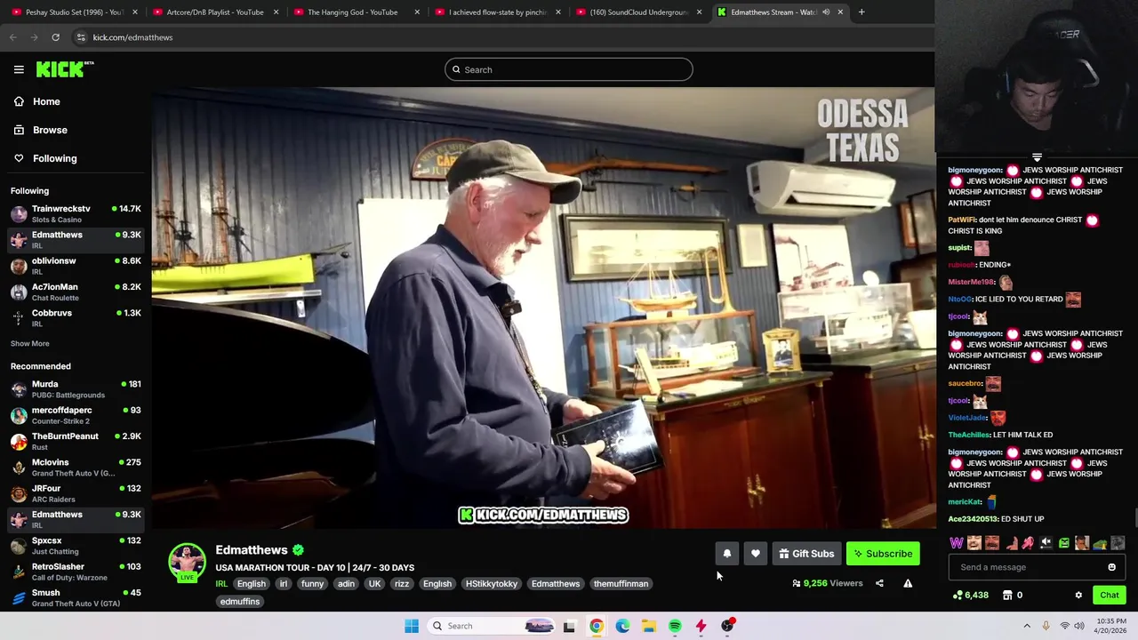The width and height of the screenshot is (1138, 640).
Task: Open OBS Studio from the taskbar
Action: 727,626
